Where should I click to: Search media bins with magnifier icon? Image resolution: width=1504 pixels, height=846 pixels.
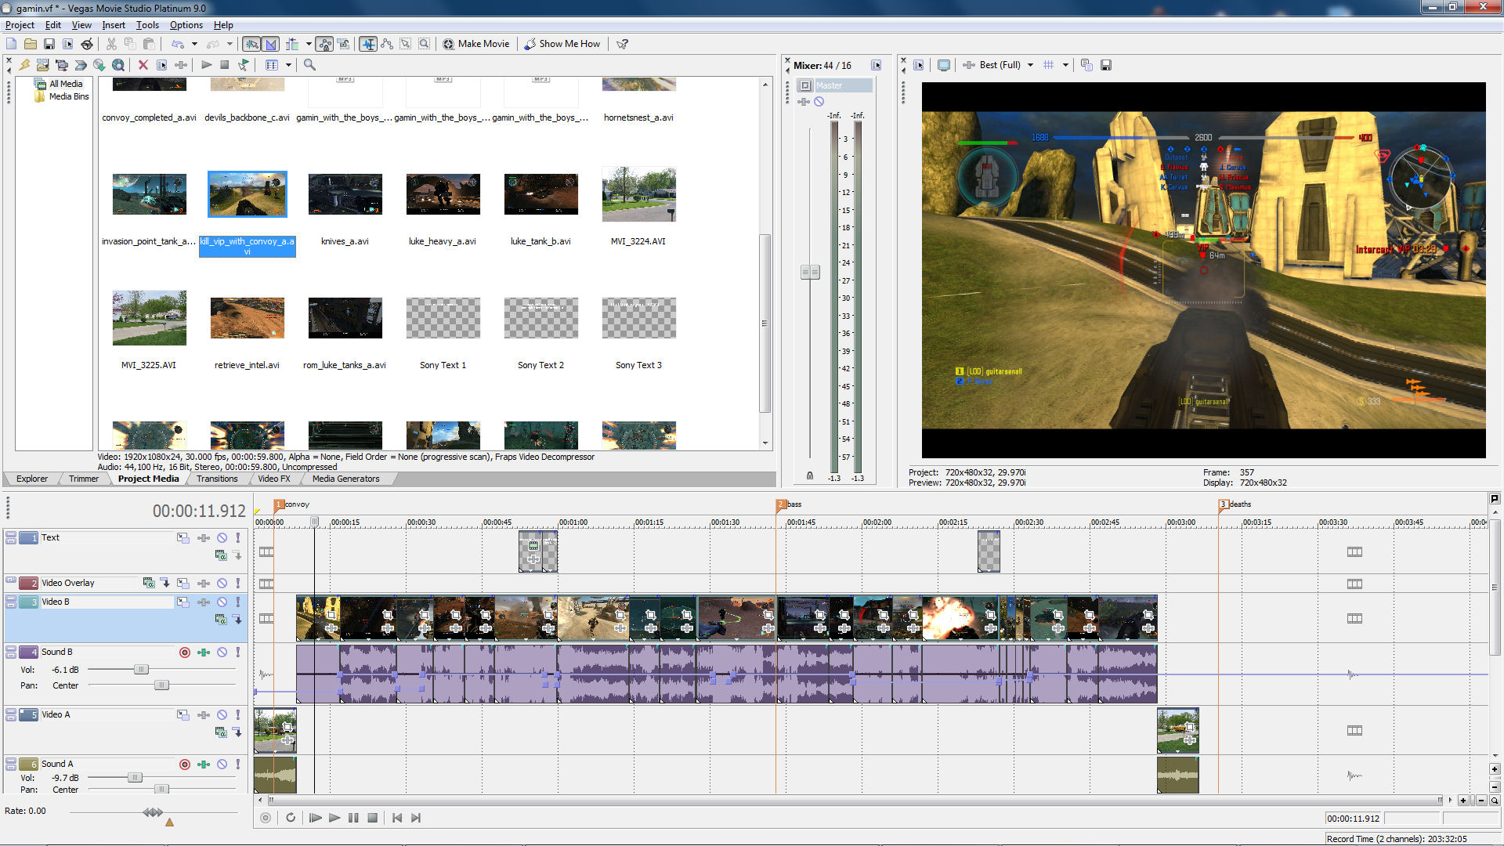pos(310,65)
